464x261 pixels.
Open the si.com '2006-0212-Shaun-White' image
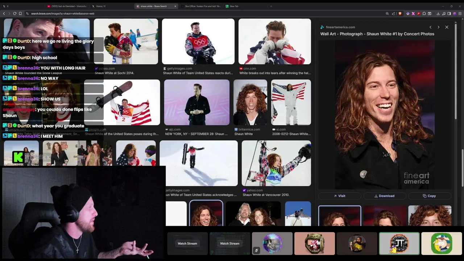pyautogui.click(x=291, y=102)
